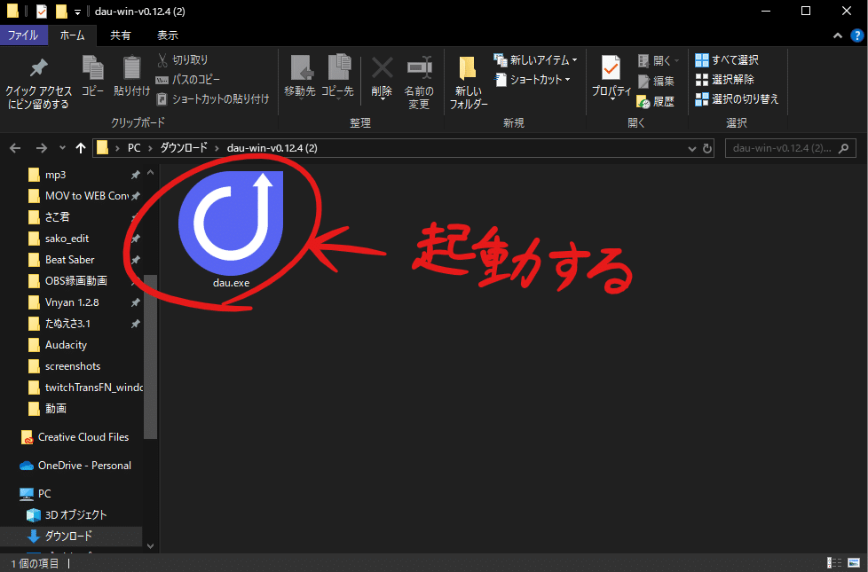Select Cut (切り取り) in ribbon
The image size is (868, 572).
(x=182, y=59)
